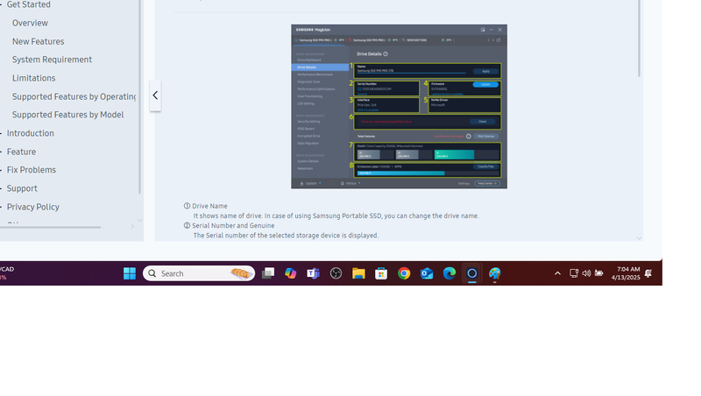Open Task View from taskbar
This screenshot has height=396, width=701.
pos(268,273)
